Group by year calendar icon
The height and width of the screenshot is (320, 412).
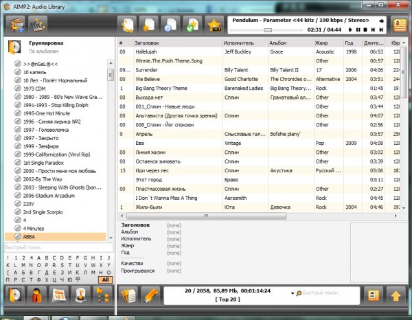pos(59,295)
